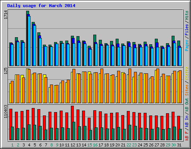Click day 12 on the x-axis
Viewport: 191px width, 149px height.
73,145
